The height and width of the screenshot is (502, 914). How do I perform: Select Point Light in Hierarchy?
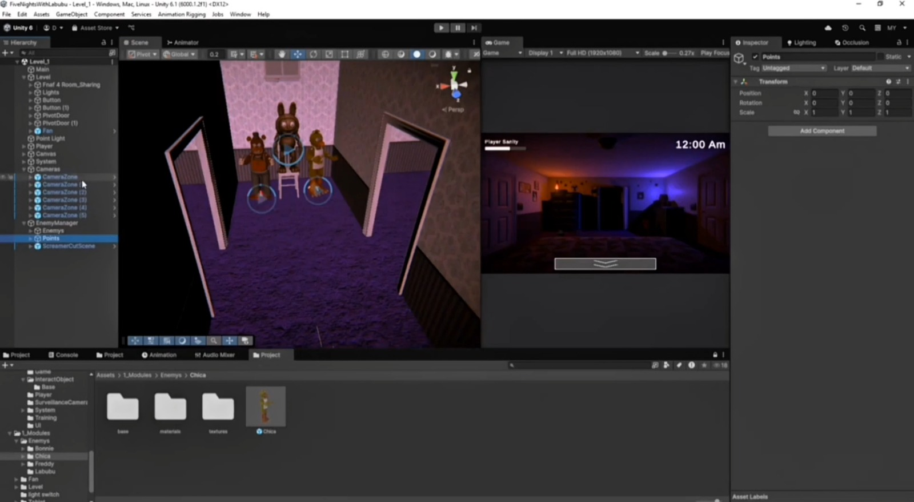pos(50,138)
